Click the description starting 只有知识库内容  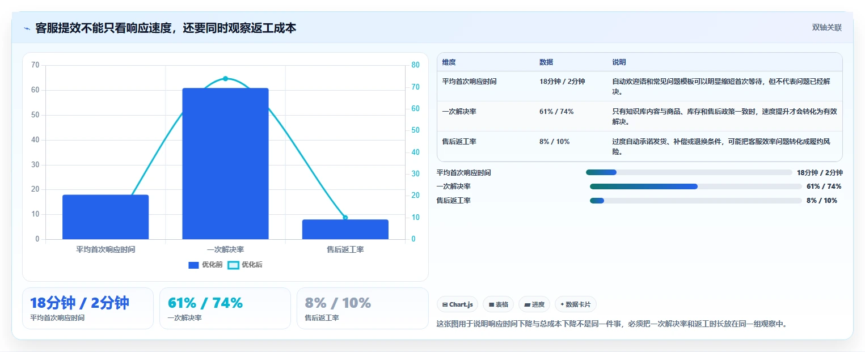(724, 116)
